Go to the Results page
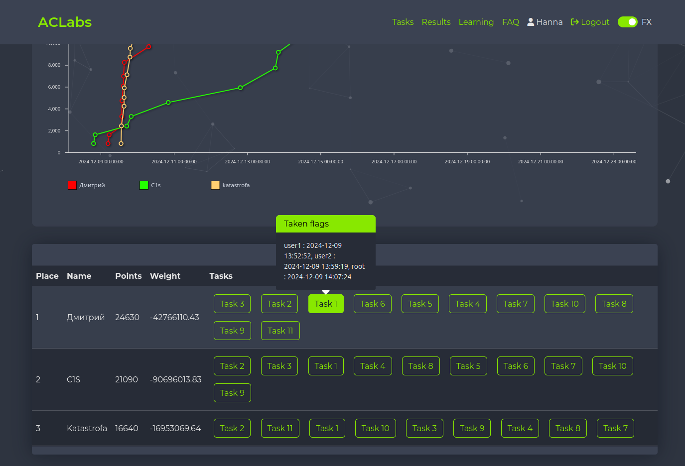The height and width of the screenshot is (466, 685). (x=436, y=22)
